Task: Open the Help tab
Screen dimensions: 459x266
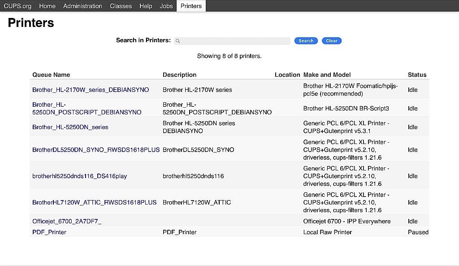Action: click(x=146, y=6)
